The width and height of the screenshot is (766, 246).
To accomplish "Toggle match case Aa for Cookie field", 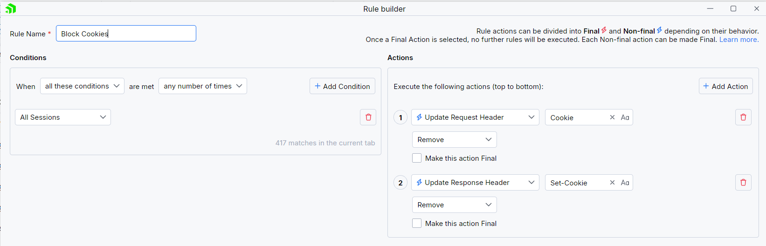I will pos(625,117).
